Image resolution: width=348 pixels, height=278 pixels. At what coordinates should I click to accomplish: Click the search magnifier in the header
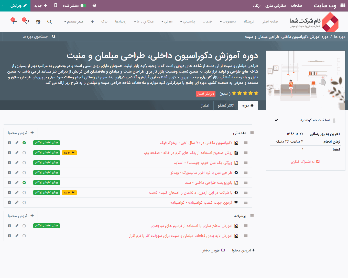coord(50,22)
